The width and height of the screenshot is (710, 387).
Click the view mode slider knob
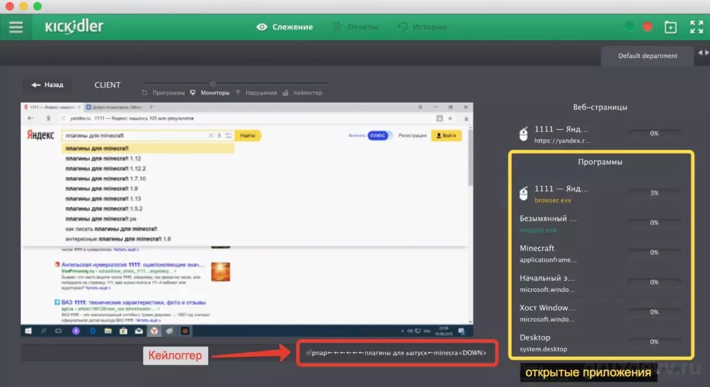(213, 83)
